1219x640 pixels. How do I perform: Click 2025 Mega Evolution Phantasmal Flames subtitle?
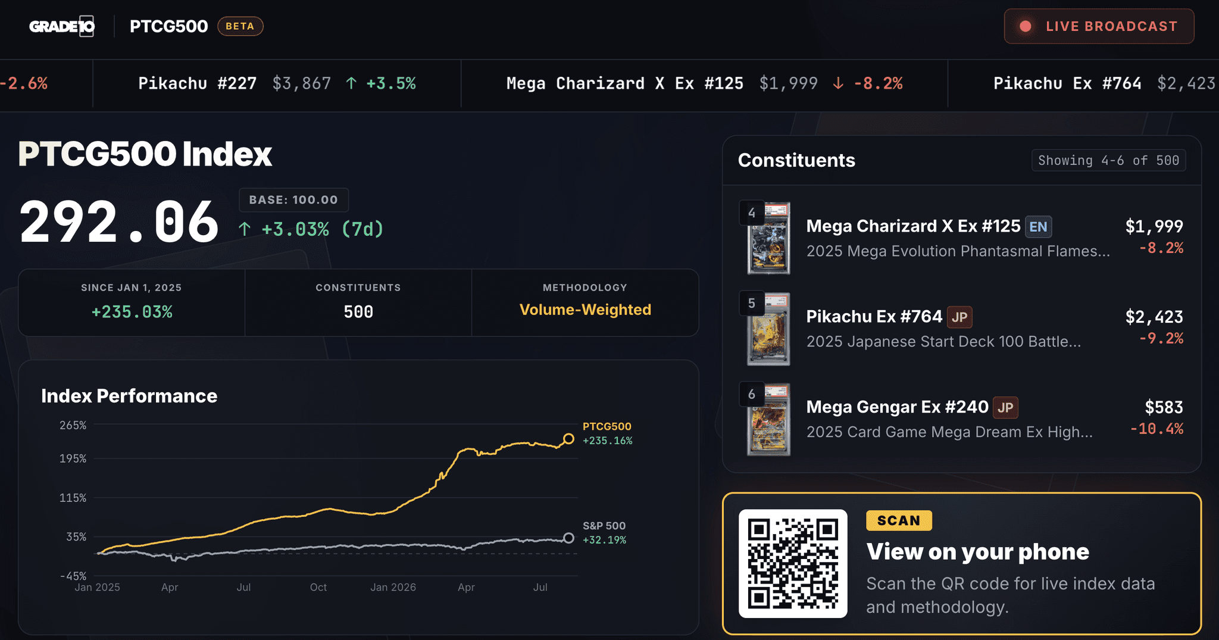[x=958, y=251]
